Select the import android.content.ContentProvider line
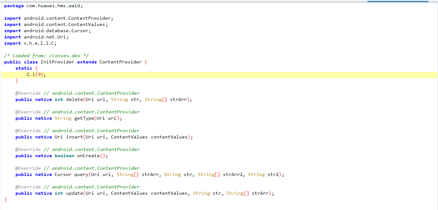The image size is (438, 210). point(59,18)
